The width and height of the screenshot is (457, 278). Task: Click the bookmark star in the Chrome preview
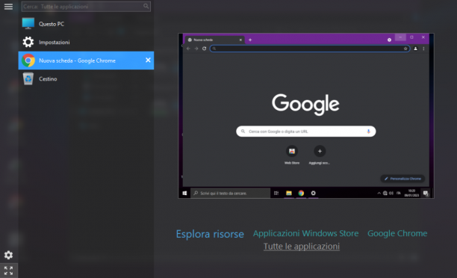405,49
